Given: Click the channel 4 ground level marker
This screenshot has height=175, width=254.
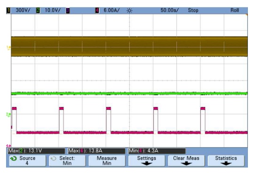Looking at the screenshot, I should [x=8, y=145].
